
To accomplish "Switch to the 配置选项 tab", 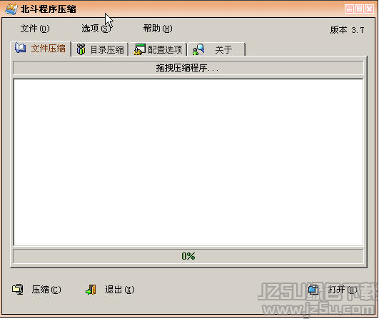I will pos(158,49).
